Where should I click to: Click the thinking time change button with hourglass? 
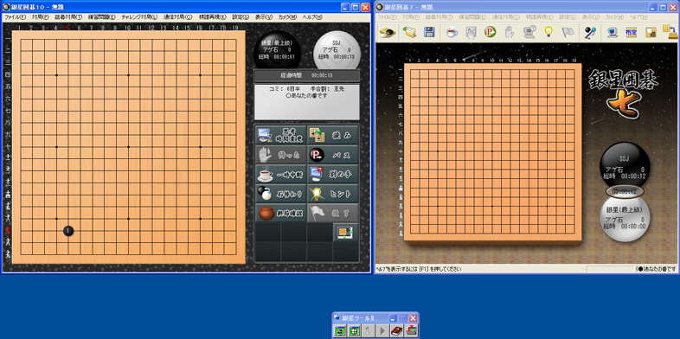pyautogui.click(x=281, y=135)
